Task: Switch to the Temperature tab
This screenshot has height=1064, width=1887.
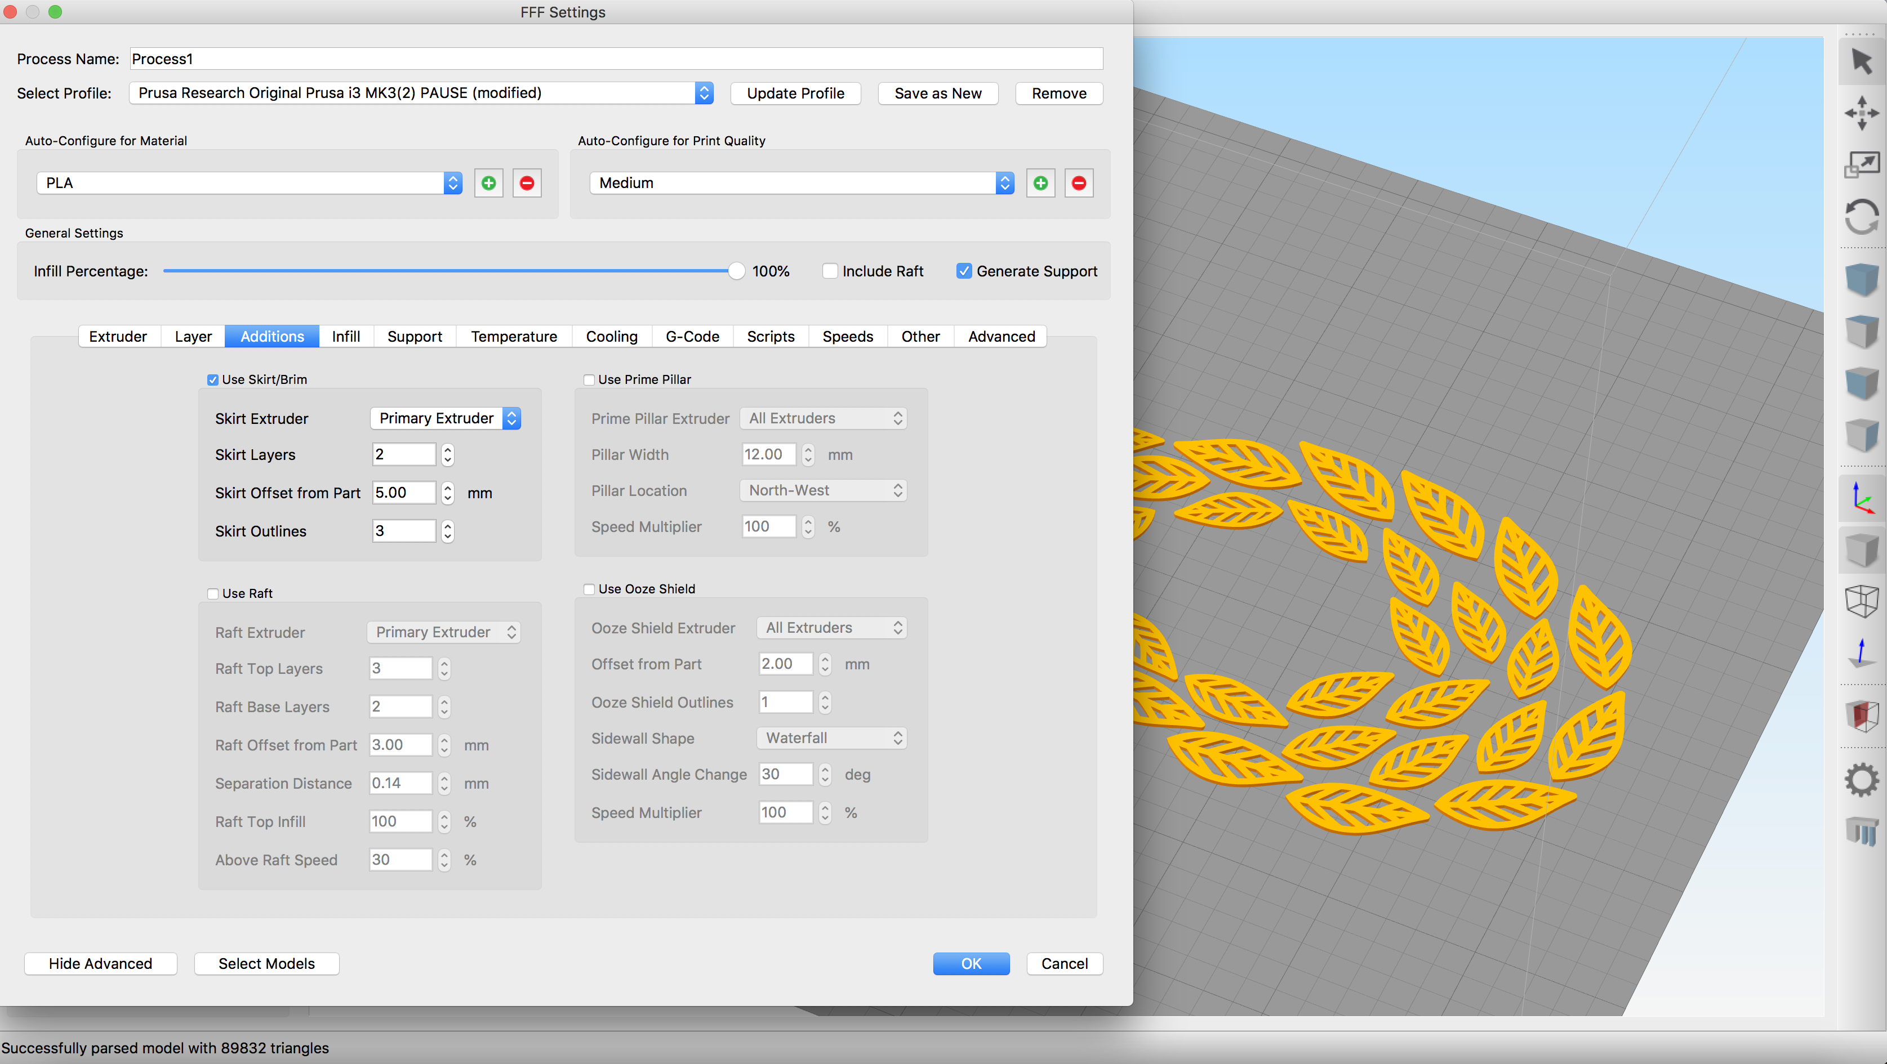Action: [x=514, y=336]
